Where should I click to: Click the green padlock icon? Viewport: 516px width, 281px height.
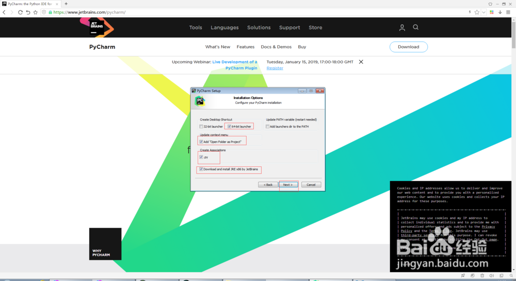tap(51, 12)
